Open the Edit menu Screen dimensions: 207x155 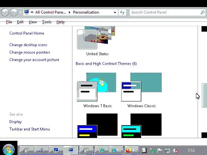pos(20,22)
